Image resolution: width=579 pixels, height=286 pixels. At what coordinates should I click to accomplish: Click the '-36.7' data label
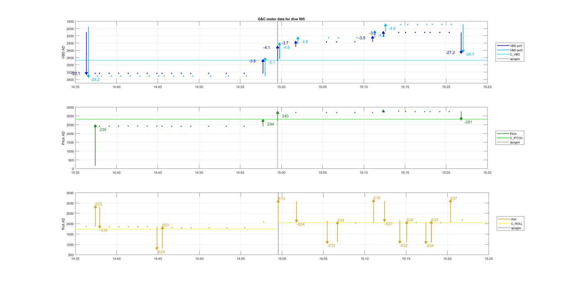469,54
